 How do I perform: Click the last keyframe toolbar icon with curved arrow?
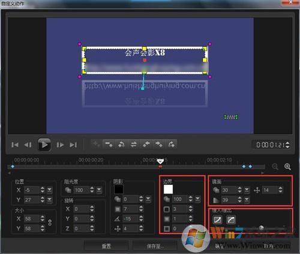(172, 144)
